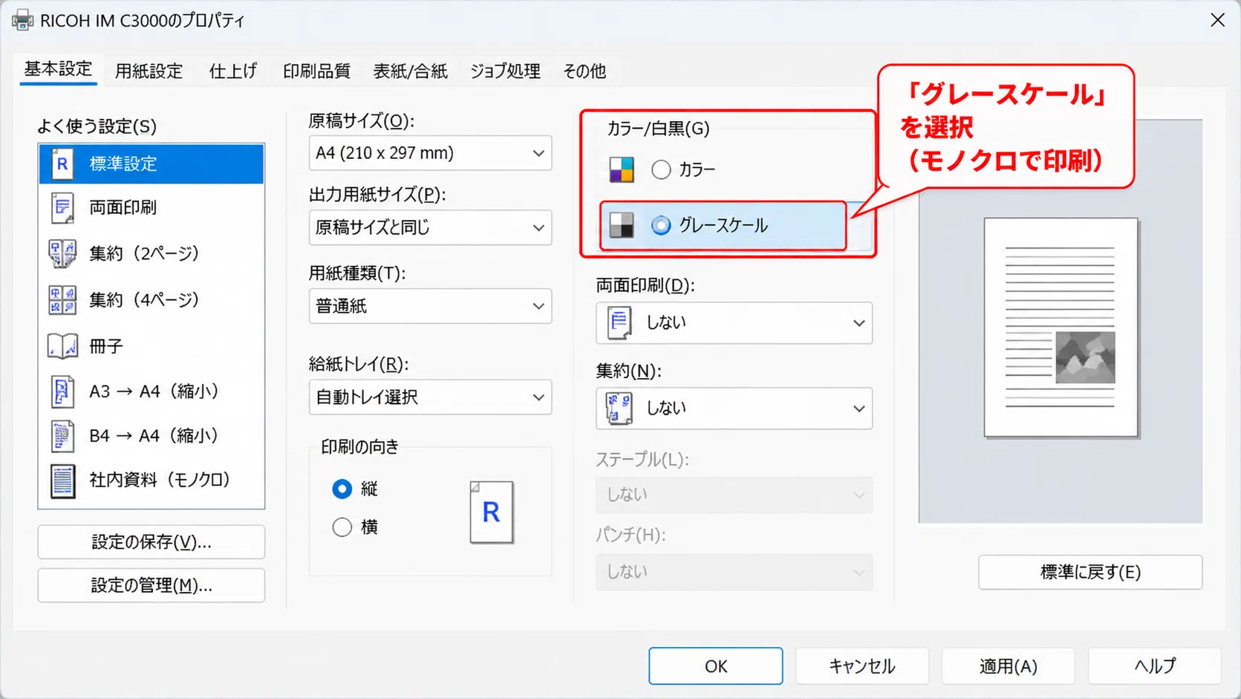Select 集約（2ページ）preset text
1241x699 pixels.
coord(144,253)
